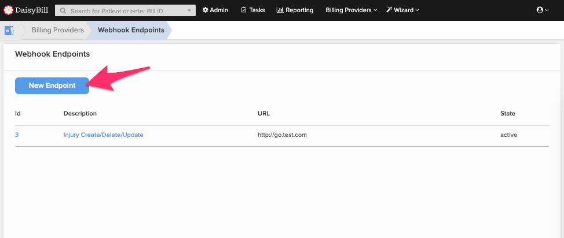Click the DaisyBill logo
The height and width of the screenshot is (238, 564).
[25, 10]
